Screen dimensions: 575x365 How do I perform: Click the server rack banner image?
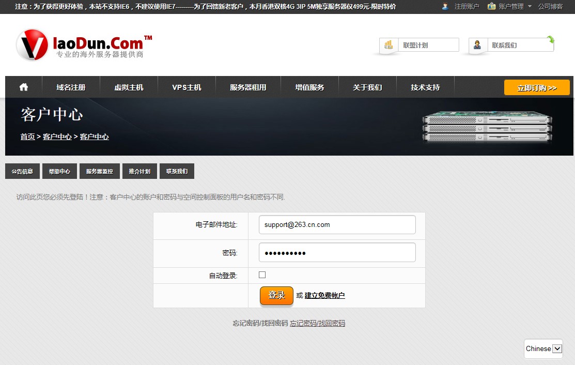point(487,127)
